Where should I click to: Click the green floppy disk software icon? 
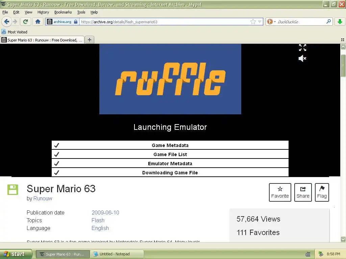click(x=13, y=190)
